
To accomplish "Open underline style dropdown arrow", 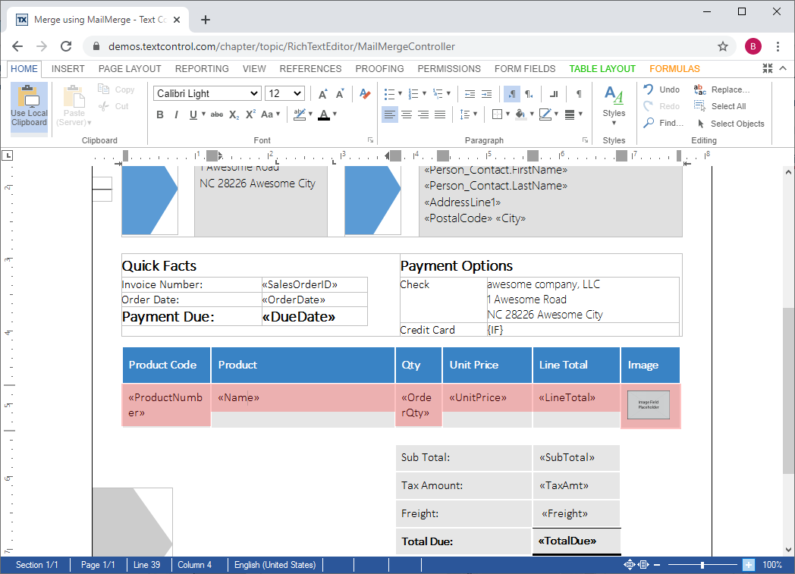I will [x=204, y=114].
